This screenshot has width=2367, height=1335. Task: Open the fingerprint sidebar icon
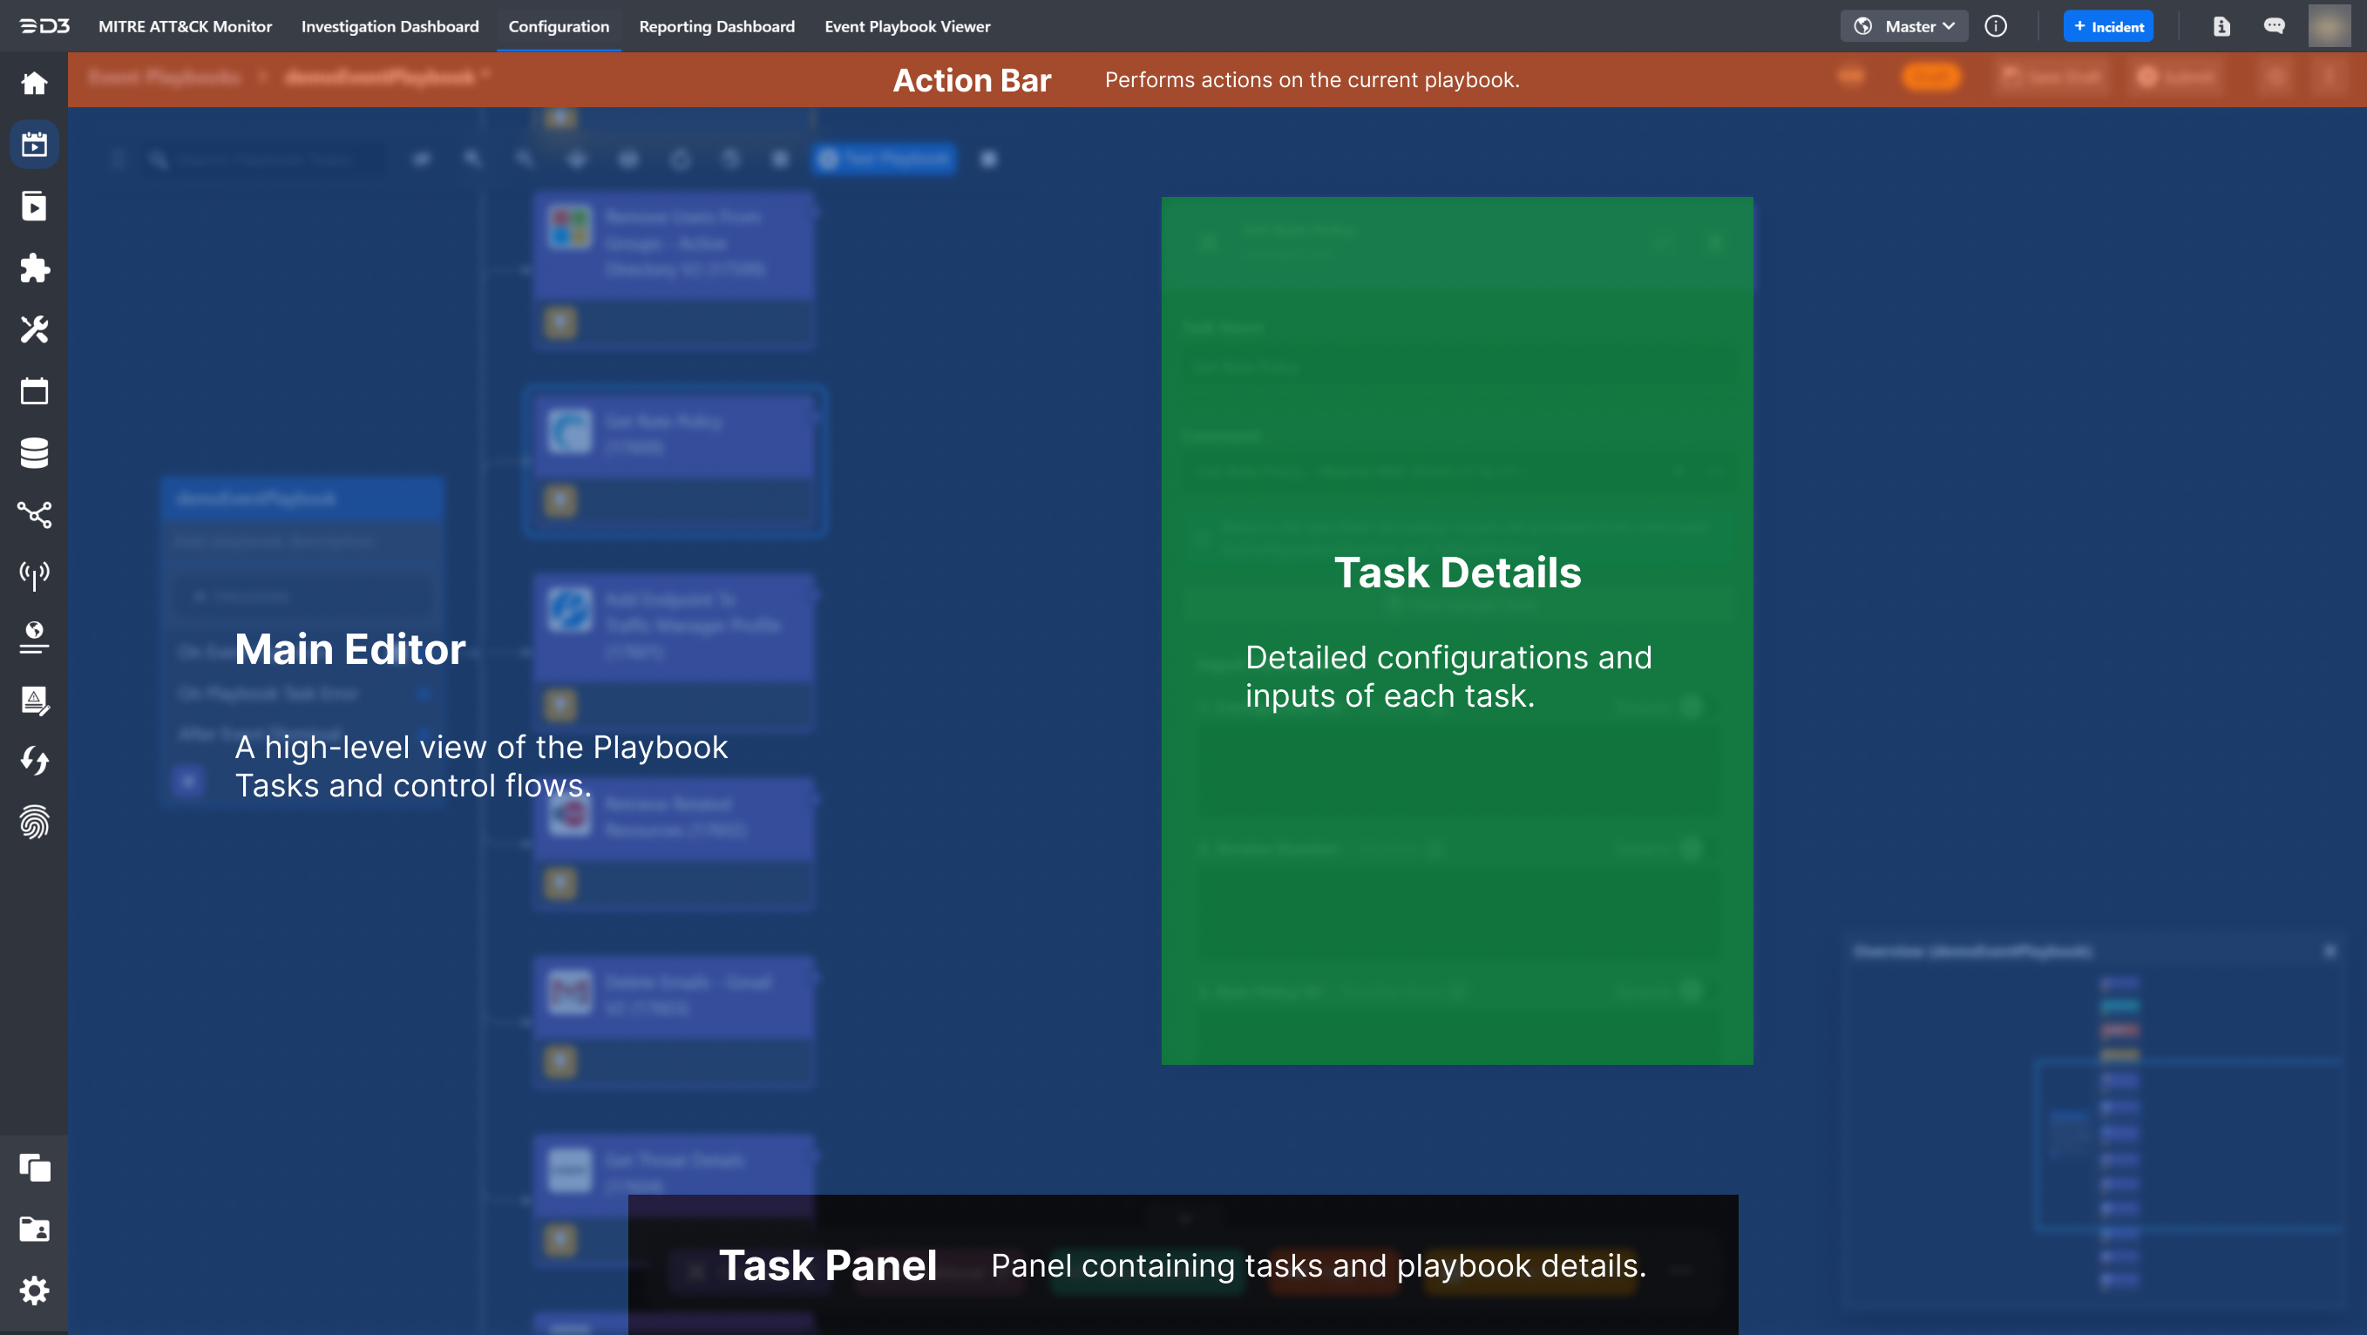(34, 823)
